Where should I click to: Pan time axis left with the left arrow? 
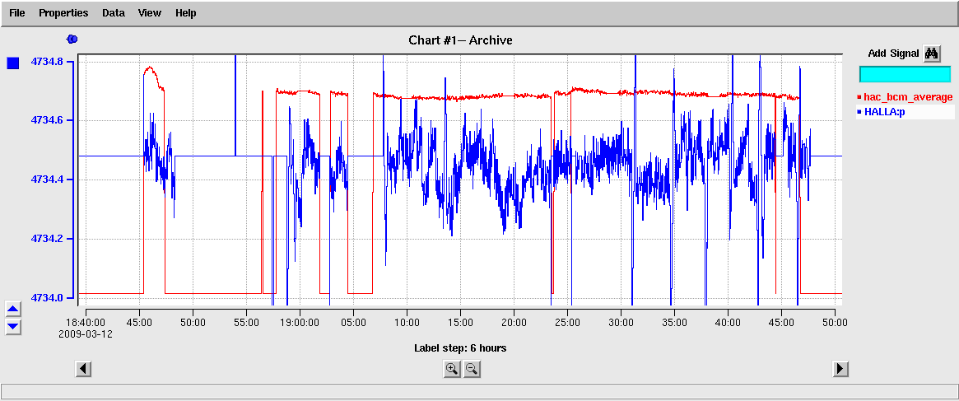[x=84, y=369]
